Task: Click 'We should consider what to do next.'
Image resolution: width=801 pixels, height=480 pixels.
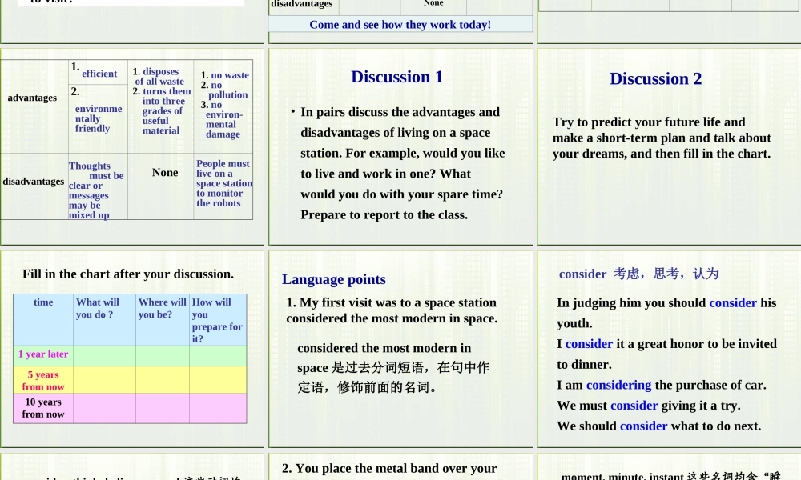Action: (659, 426)
